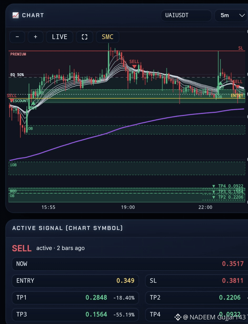The image size is (248, 324).
Task: Click the 22:00 time axis label
Action: tap(205, 207)
